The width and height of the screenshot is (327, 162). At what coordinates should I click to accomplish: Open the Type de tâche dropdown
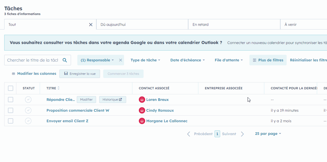tap(145, 60)
